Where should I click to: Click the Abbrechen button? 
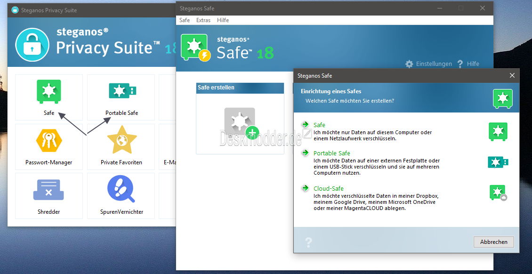click(494, 242)
